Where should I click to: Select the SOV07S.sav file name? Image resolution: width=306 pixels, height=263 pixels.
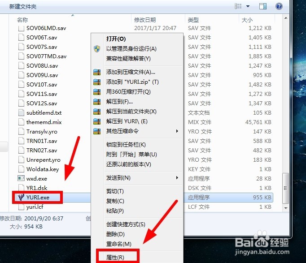click(42, 47)
